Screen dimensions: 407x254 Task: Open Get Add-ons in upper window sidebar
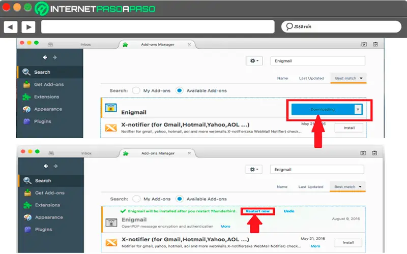(x=50, y=84)
